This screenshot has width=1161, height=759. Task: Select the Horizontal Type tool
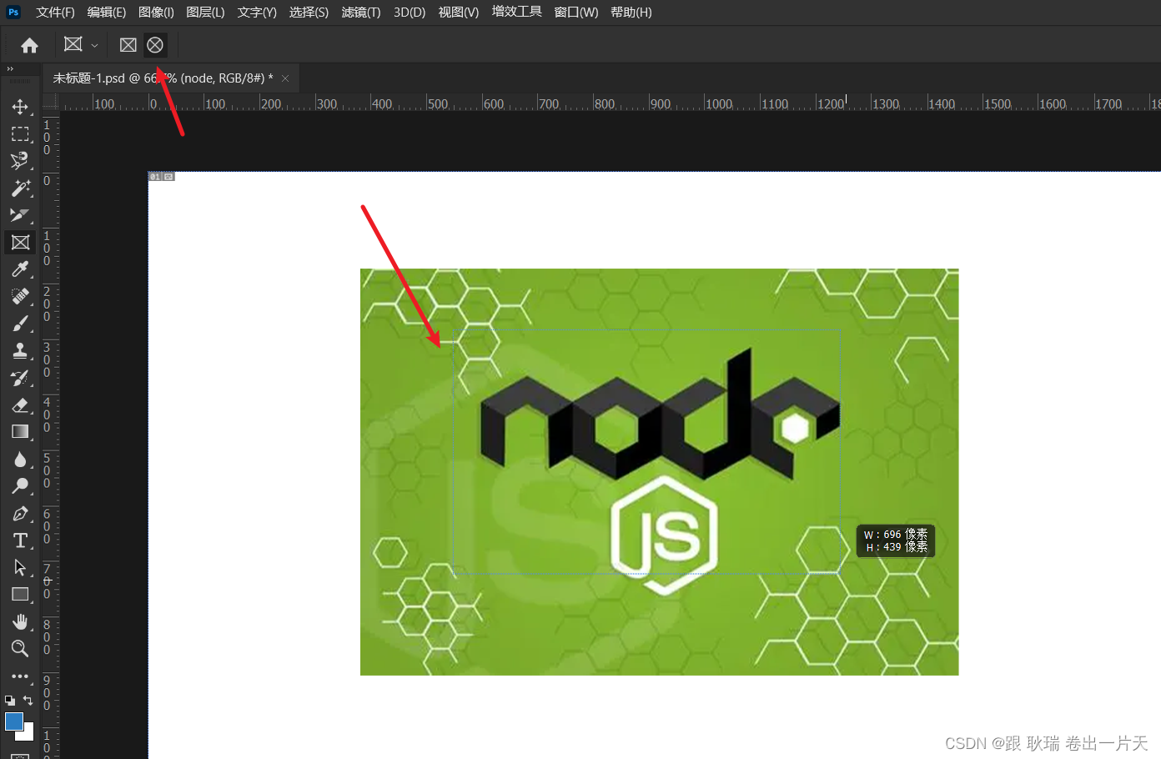20,540
